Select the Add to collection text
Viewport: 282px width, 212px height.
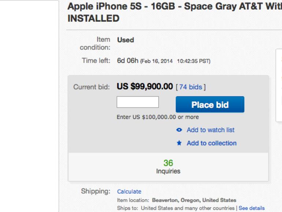212,143
